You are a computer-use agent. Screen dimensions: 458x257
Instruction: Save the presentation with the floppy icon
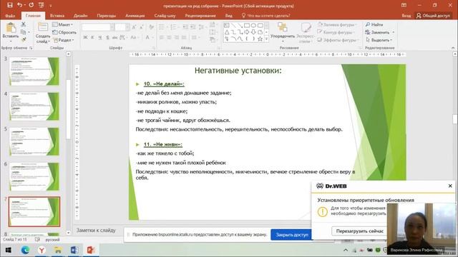tap(9, 5)
